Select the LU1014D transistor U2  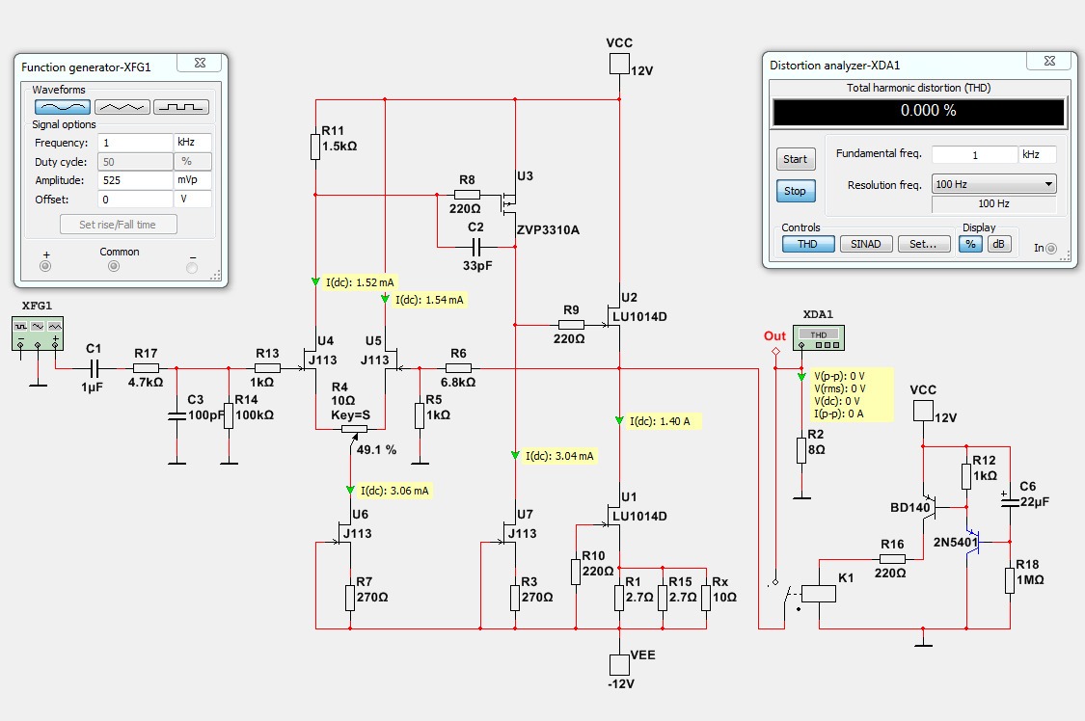613,316
